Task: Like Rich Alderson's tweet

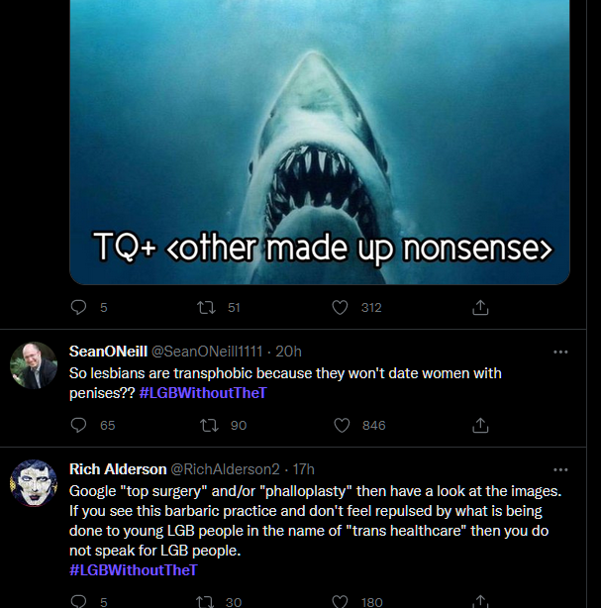Action: pos(341,600)
